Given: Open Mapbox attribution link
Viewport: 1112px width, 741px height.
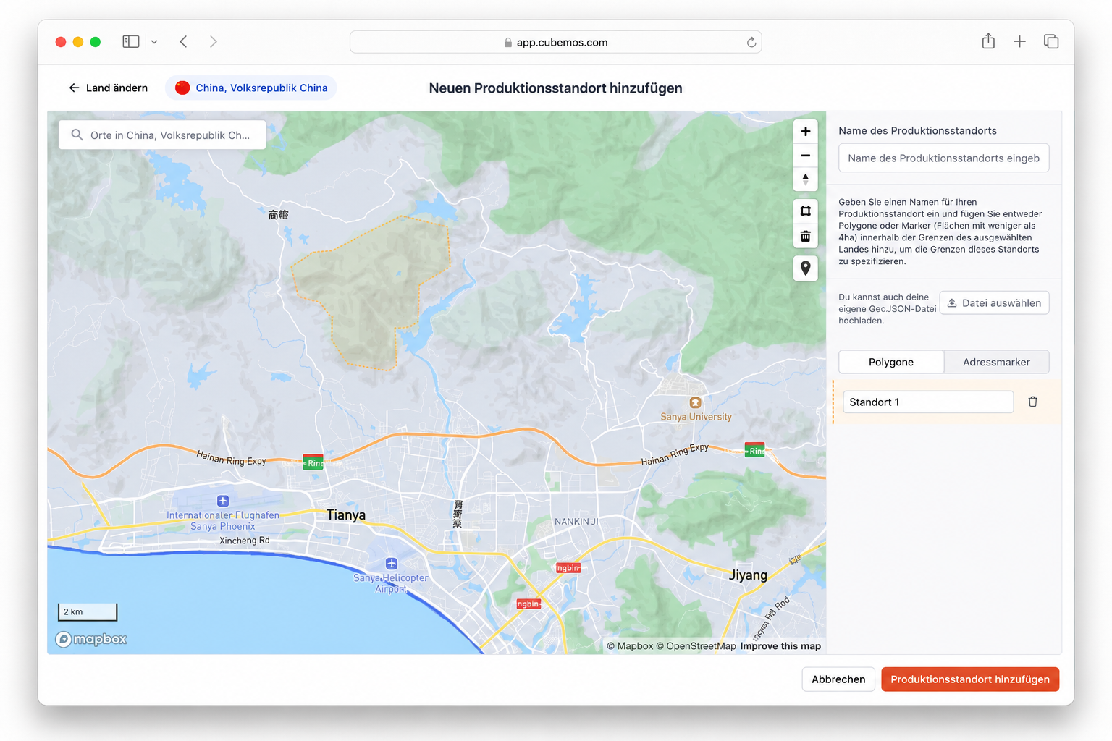Looking at the screenshot, I should coord(630,646).
